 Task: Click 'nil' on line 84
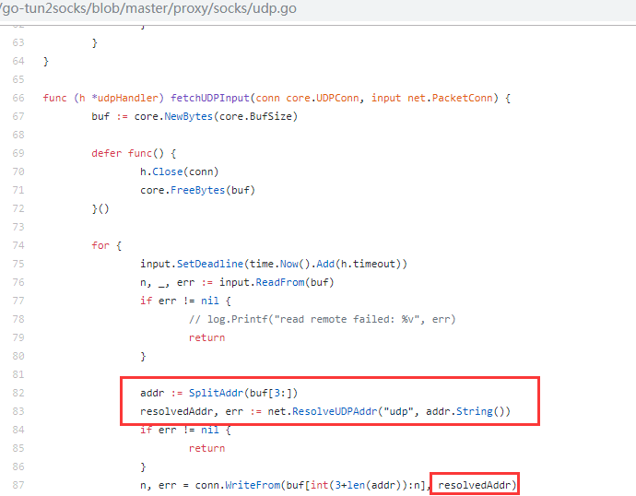coord(210,430)
